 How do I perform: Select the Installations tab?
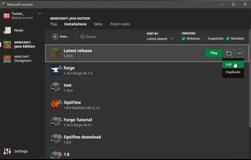(x=75, y=24)
